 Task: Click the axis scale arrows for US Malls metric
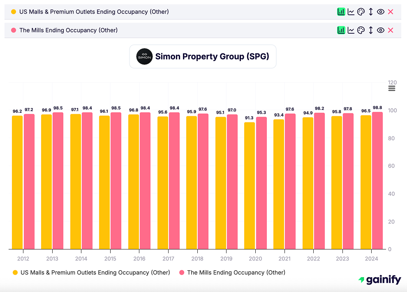tap(371, 11)
